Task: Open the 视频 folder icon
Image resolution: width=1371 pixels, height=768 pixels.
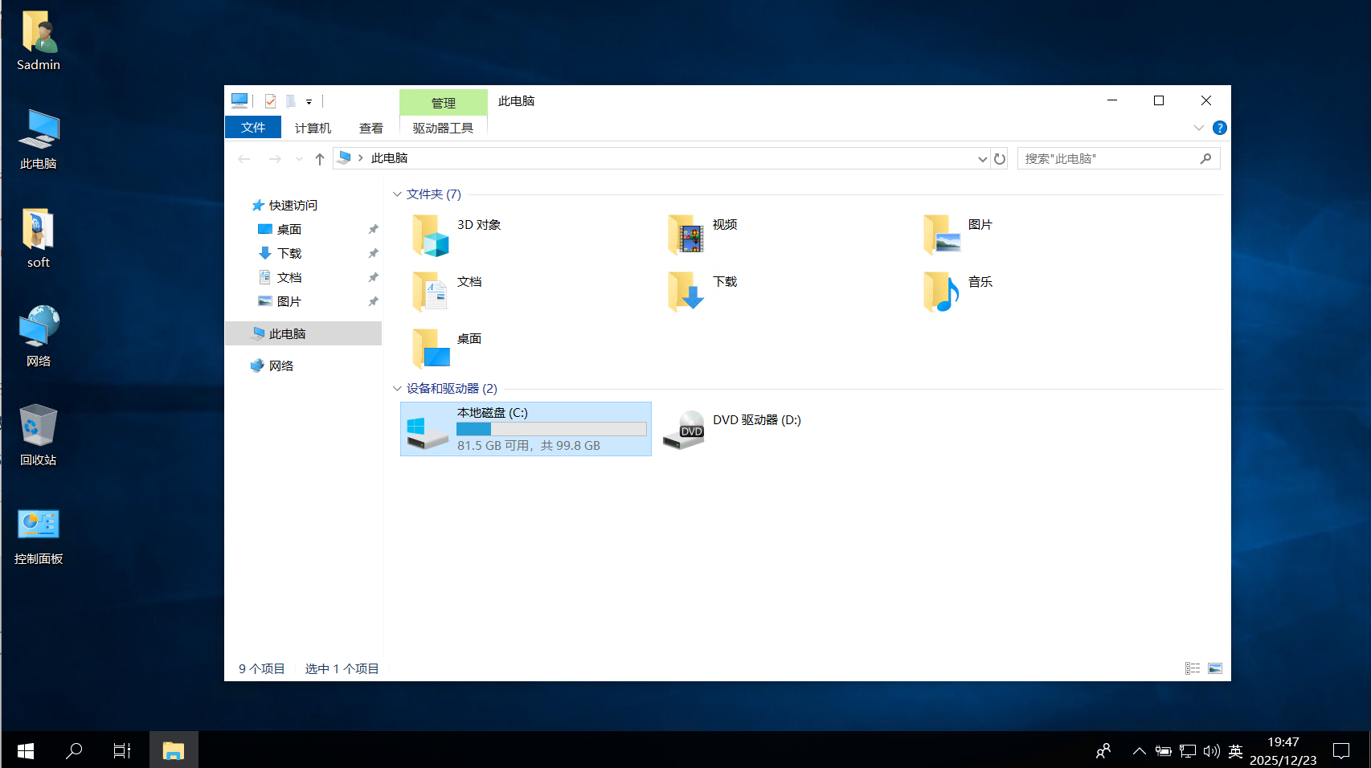Action: coord(686,235)
